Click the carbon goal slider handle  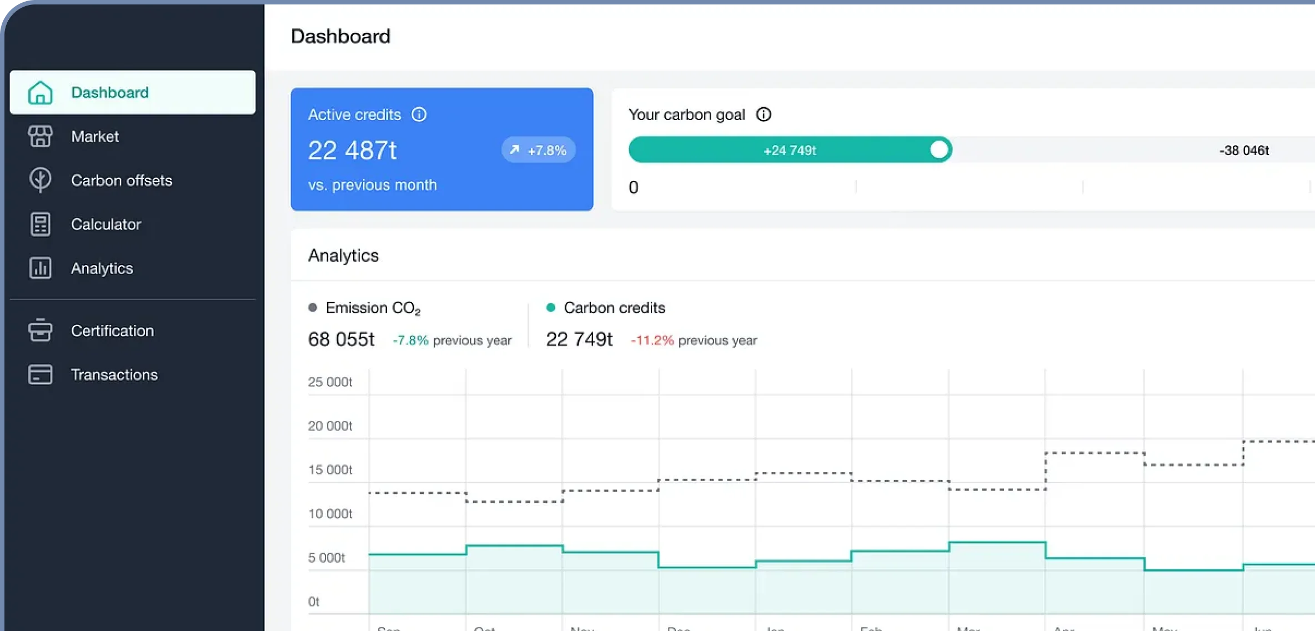point(938,150)
